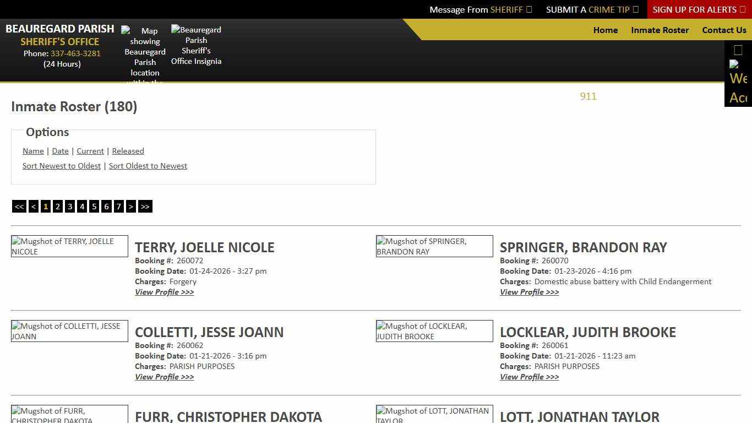The height and width of the screenshot is (423, 752).
Task: Click the Beauregard Parish Sheriff's Office insignia
Action: [x=197, y=45]
